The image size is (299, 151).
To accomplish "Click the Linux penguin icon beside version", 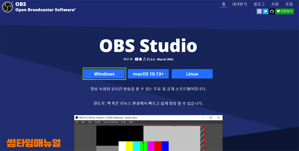I will [x=144, y=59].
